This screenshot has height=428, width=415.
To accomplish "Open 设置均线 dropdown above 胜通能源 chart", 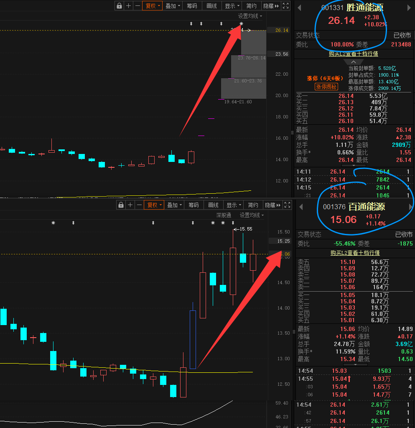I will [x=250, y=16].
